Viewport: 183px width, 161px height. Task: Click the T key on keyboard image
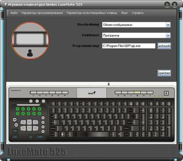(86, 116)
